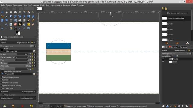Toggle Сводить слои checkbox

pos(3,95)
